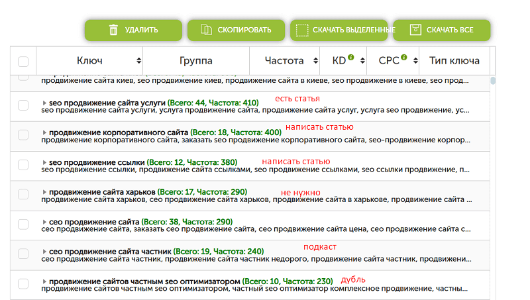Toggle the select-all checkbox in table header

(x=23, y=62)
